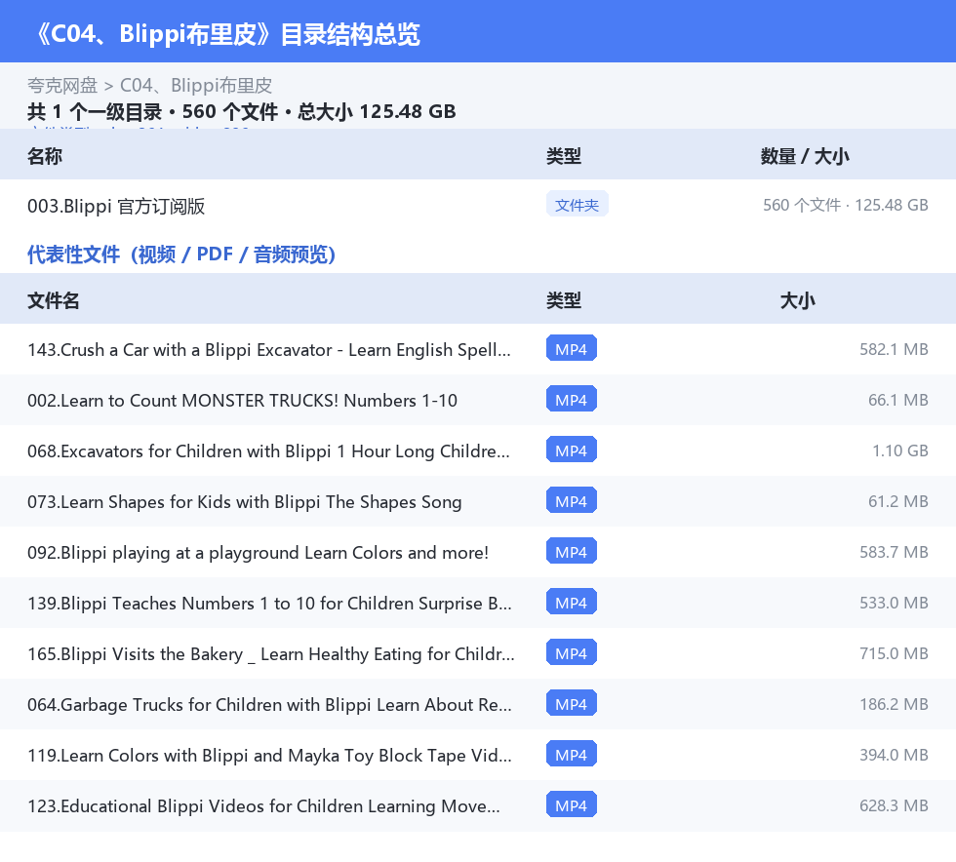
Task: Click the 628.3 MB size value
Action: pyautogui.click(x=894, y=804)
